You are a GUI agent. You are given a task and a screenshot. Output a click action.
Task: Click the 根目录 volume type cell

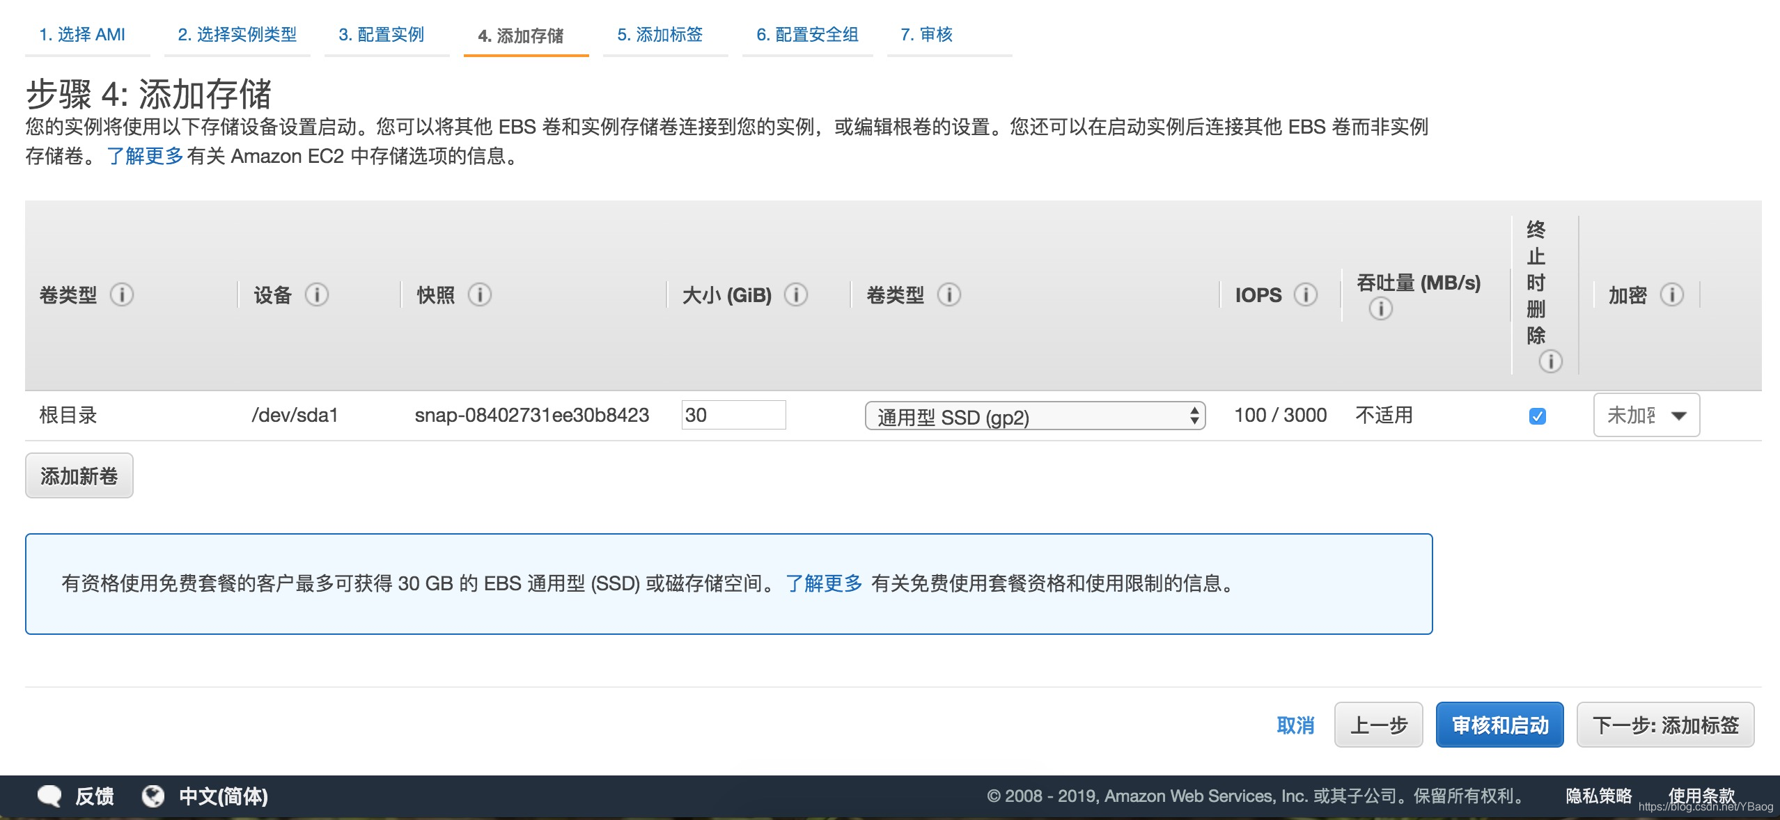(x=68, y=415)
